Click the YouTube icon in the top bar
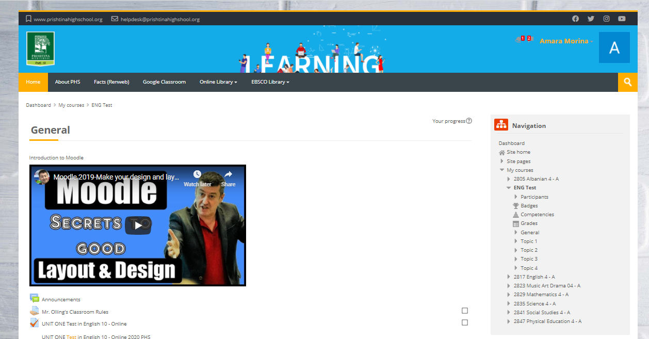649x339 pixels. 622,19
